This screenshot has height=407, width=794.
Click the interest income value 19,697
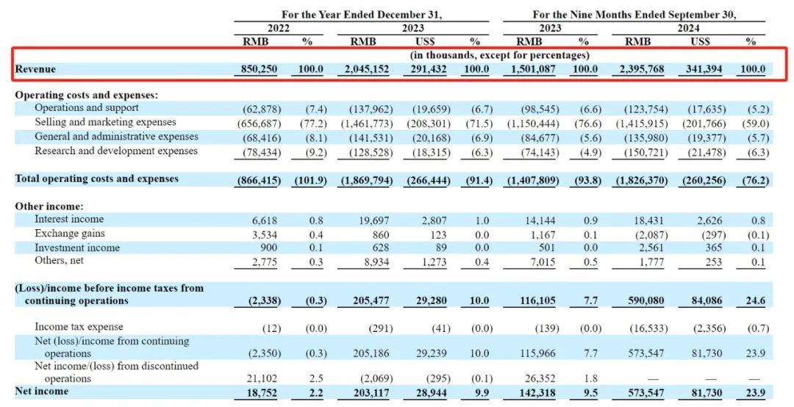pyautogui.click(x=373, y=220)
